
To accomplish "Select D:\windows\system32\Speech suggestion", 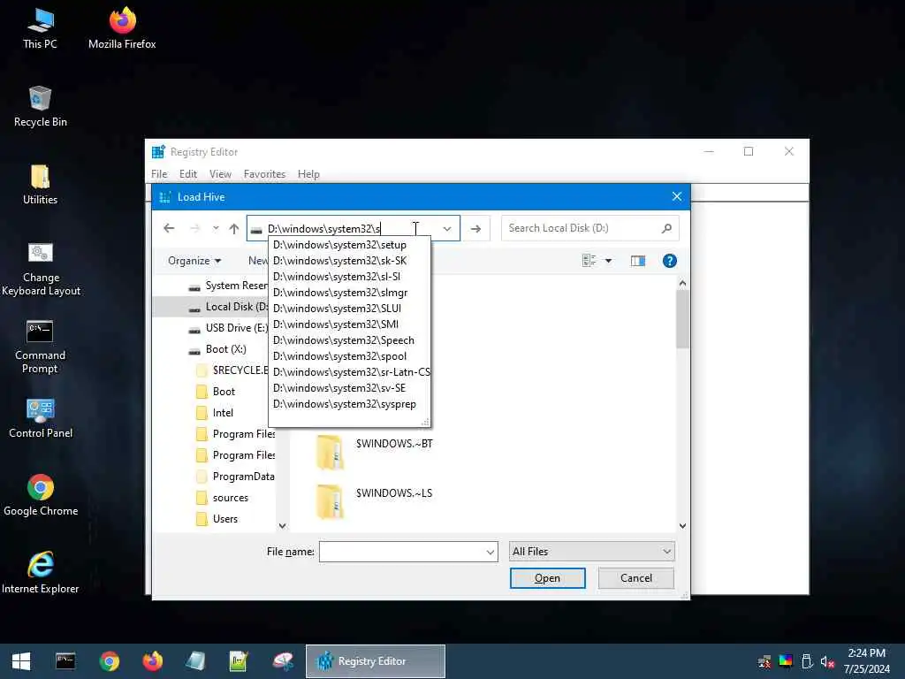I will point(349,340).
